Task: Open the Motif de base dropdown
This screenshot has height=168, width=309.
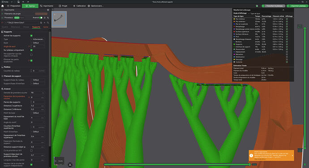Action: 38,113
